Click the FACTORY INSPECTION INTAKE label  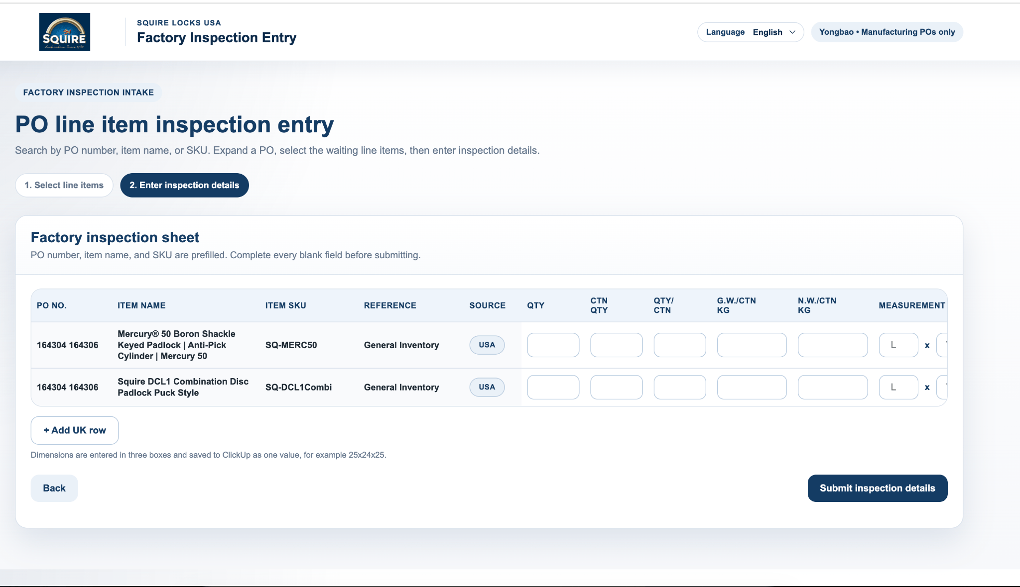pyautogui.click(x=89, y=93)
